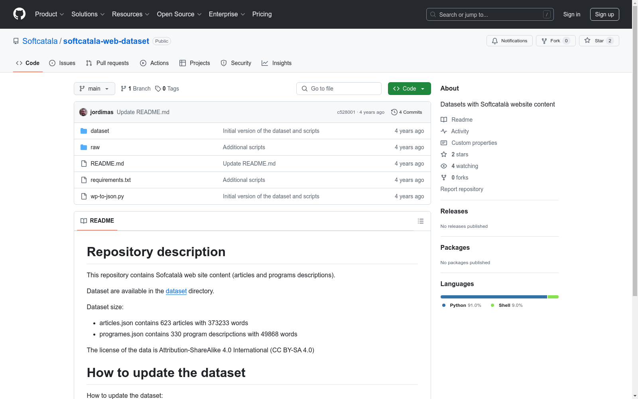This screenshot has height=399, width=638.
Task: Click the commits history clock icon
Action: (x=394, y=112)
